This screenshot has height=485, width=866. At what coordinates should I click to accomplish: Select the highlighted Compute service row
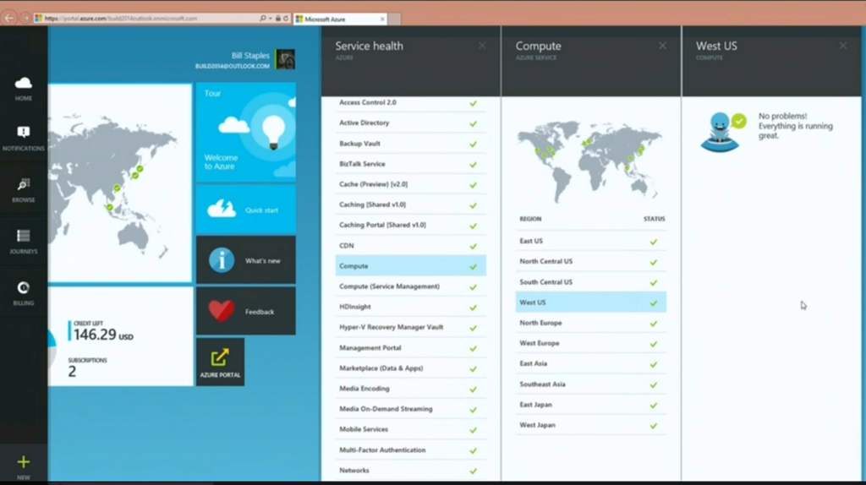tap(410, 266)
